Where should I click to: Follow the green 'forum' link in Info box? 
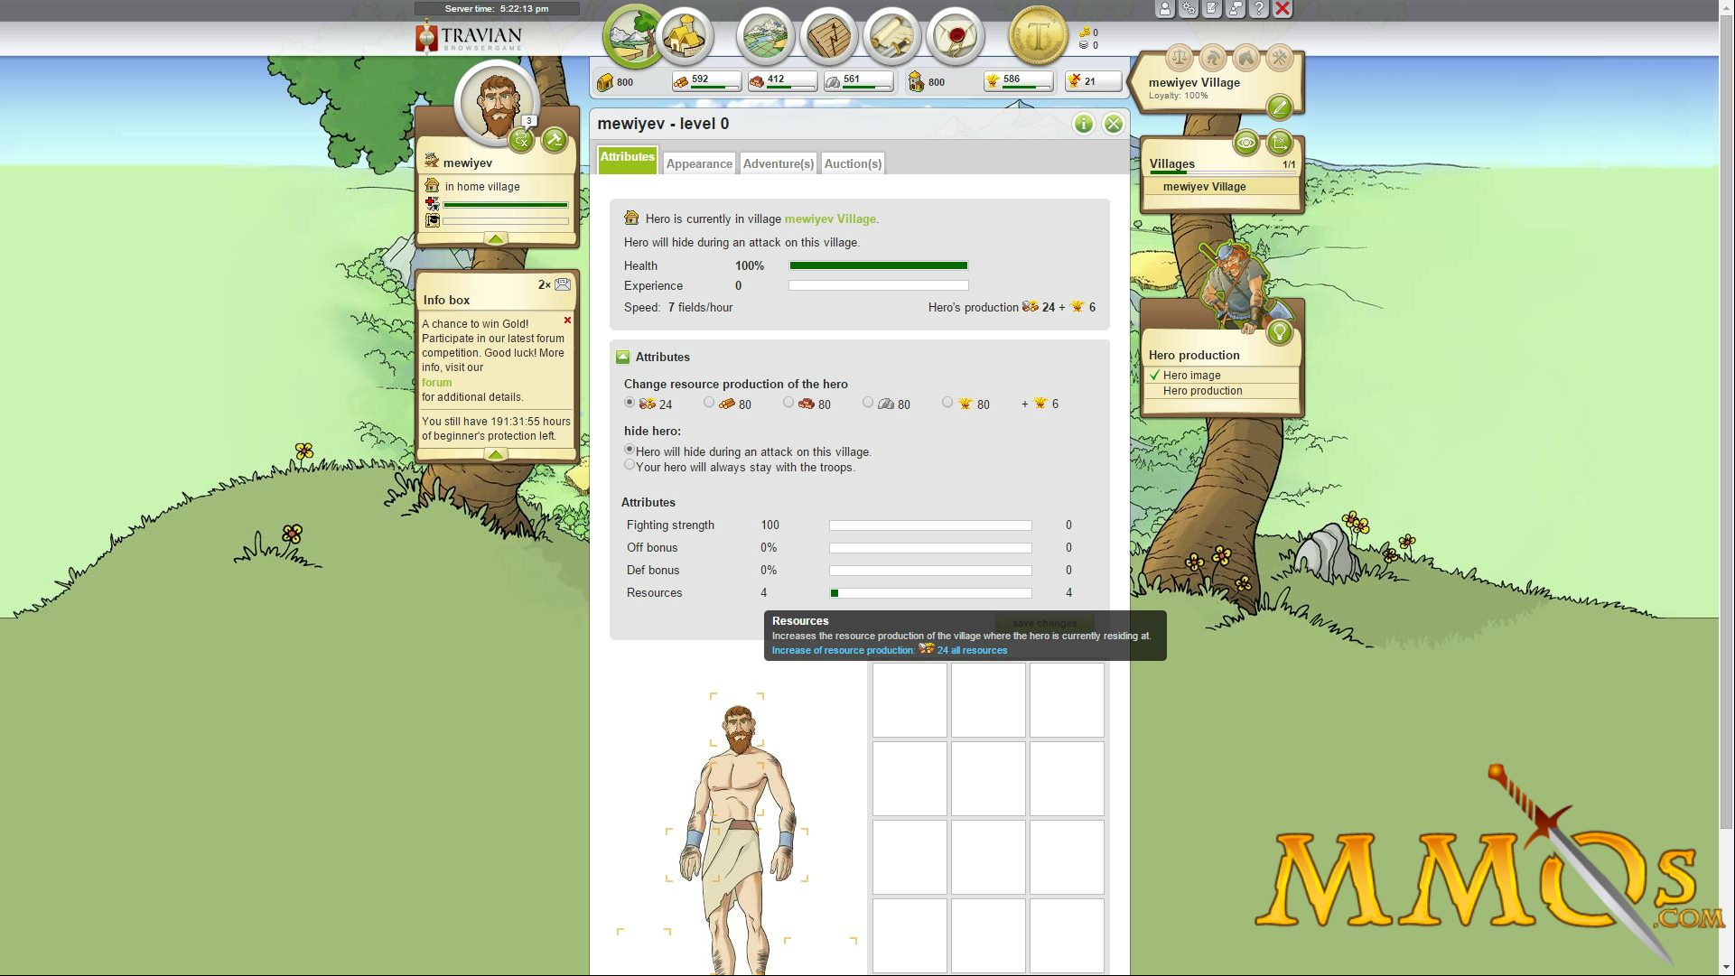[x=437, y=382]
